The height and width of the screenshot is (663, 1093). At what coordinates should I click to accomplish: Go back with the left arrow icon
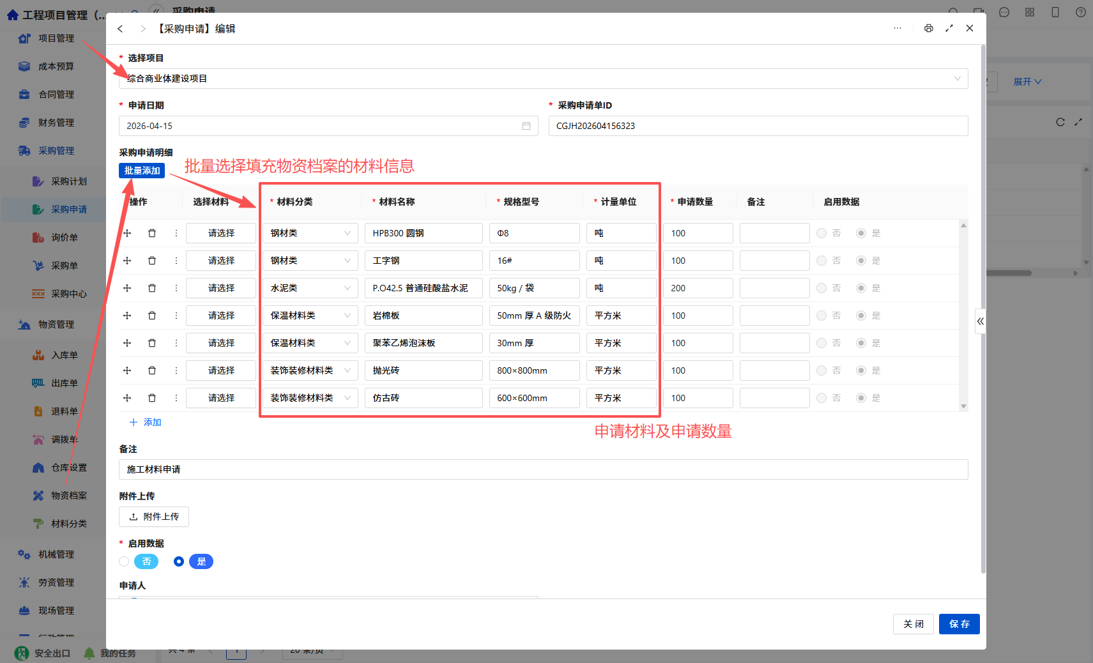point(120,29)
